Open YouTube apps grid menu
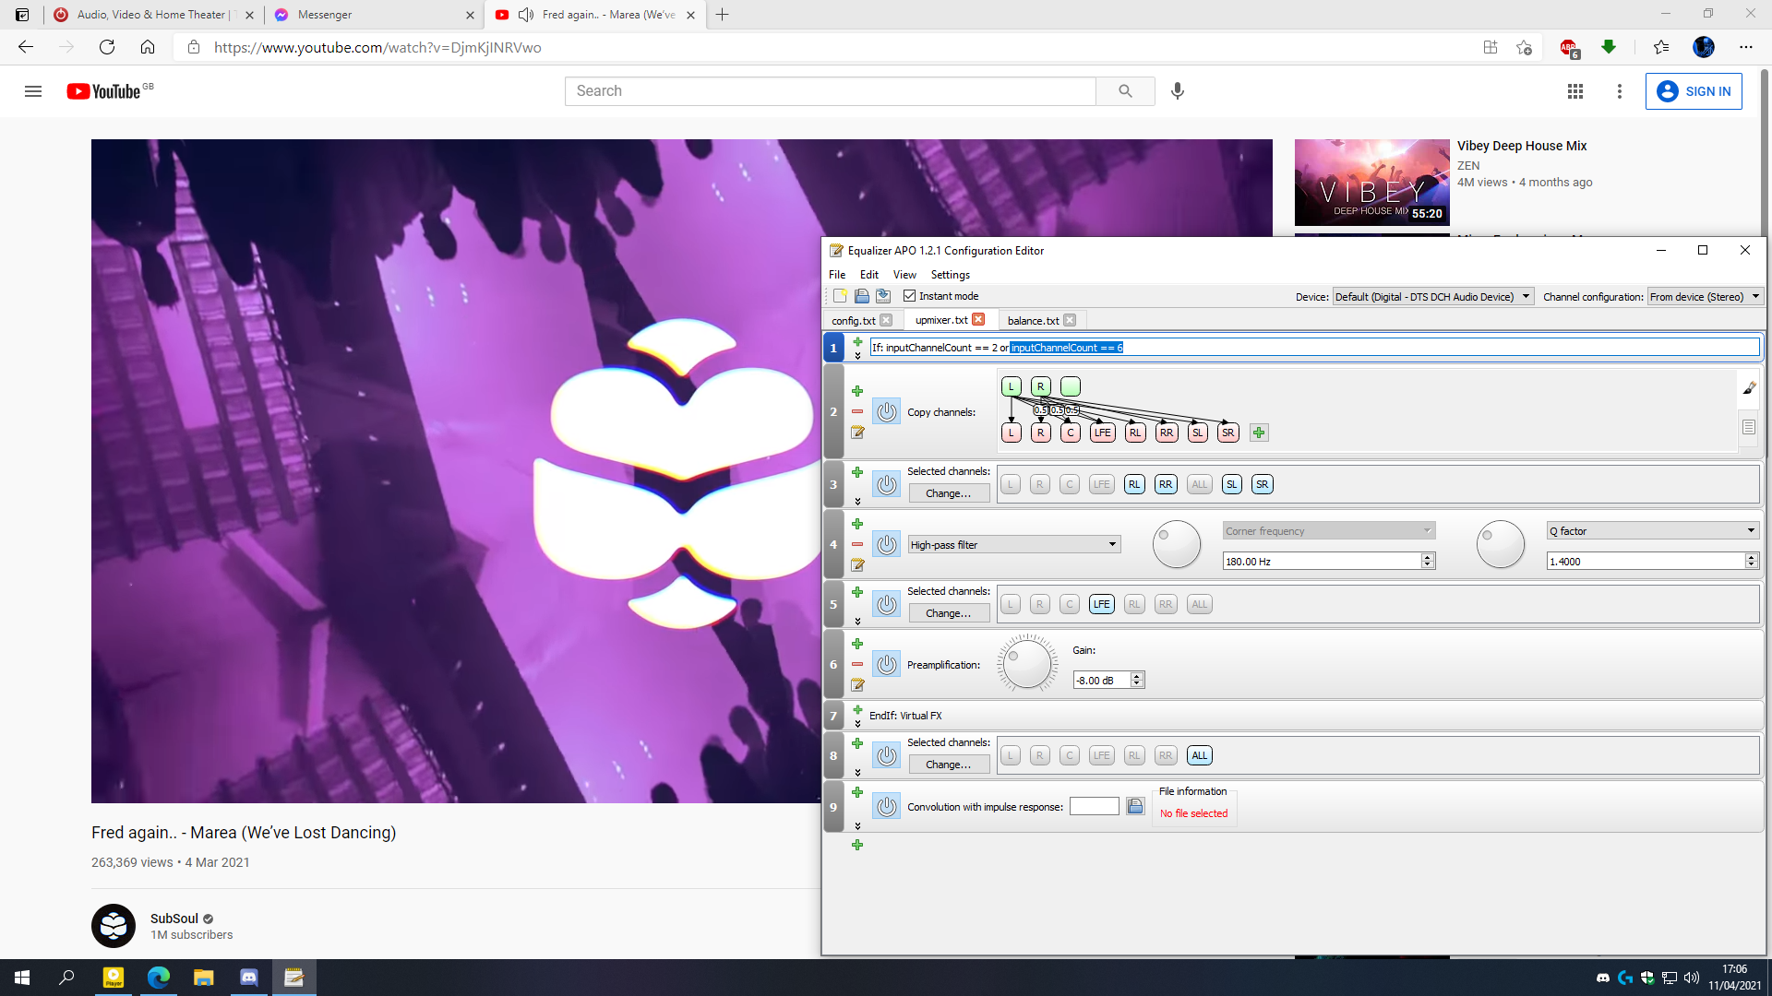This screenshot has height=996, width=1772. coord(1575,91)
